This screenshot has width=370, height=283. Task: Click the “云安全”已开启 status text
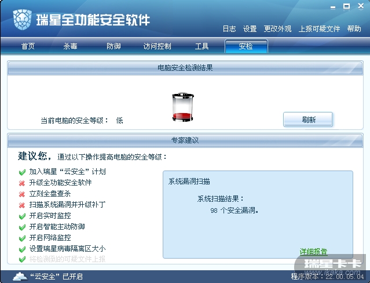pos(57,277)
